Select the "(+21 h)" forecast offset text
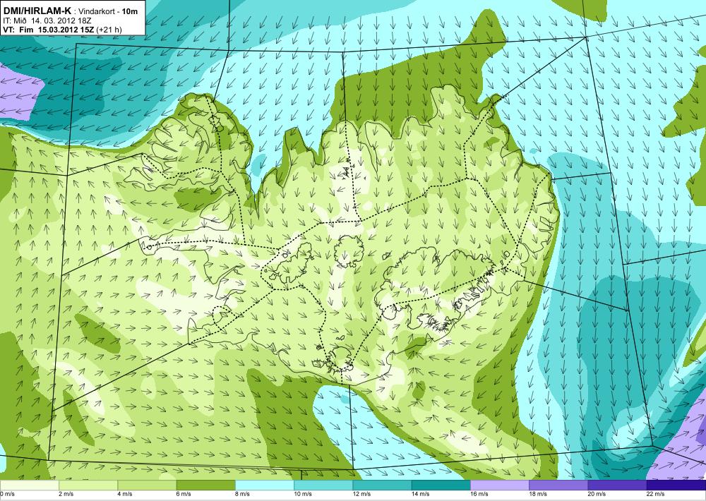Viewport: 706px width, 501px height. click(109, 30)
